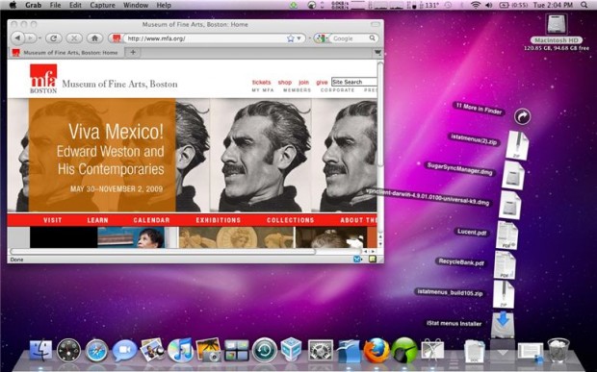
Task: Open Edit menu
Action: (x=75, y=6)
